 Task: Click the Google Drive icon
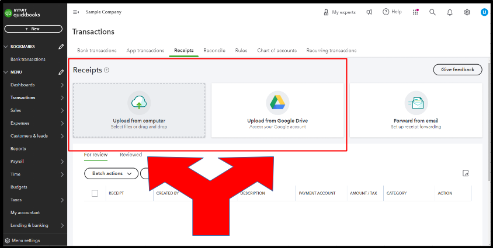click(277, 103)
